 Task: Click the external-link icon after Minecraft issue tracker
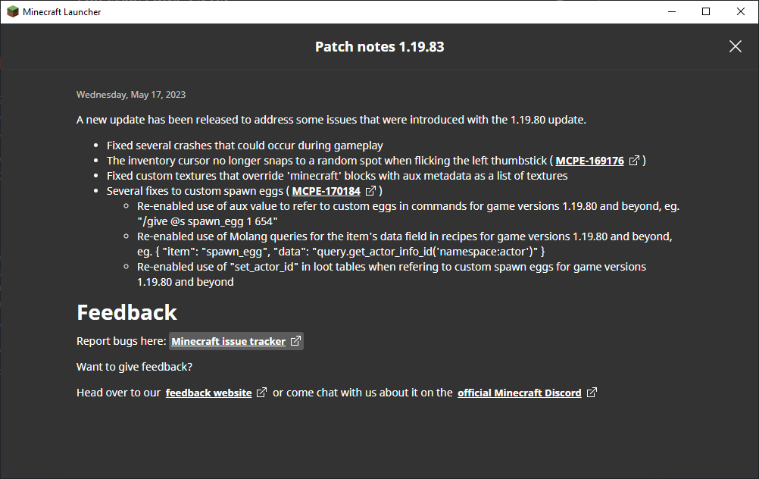pyautogui.click(x=295, y=341)
